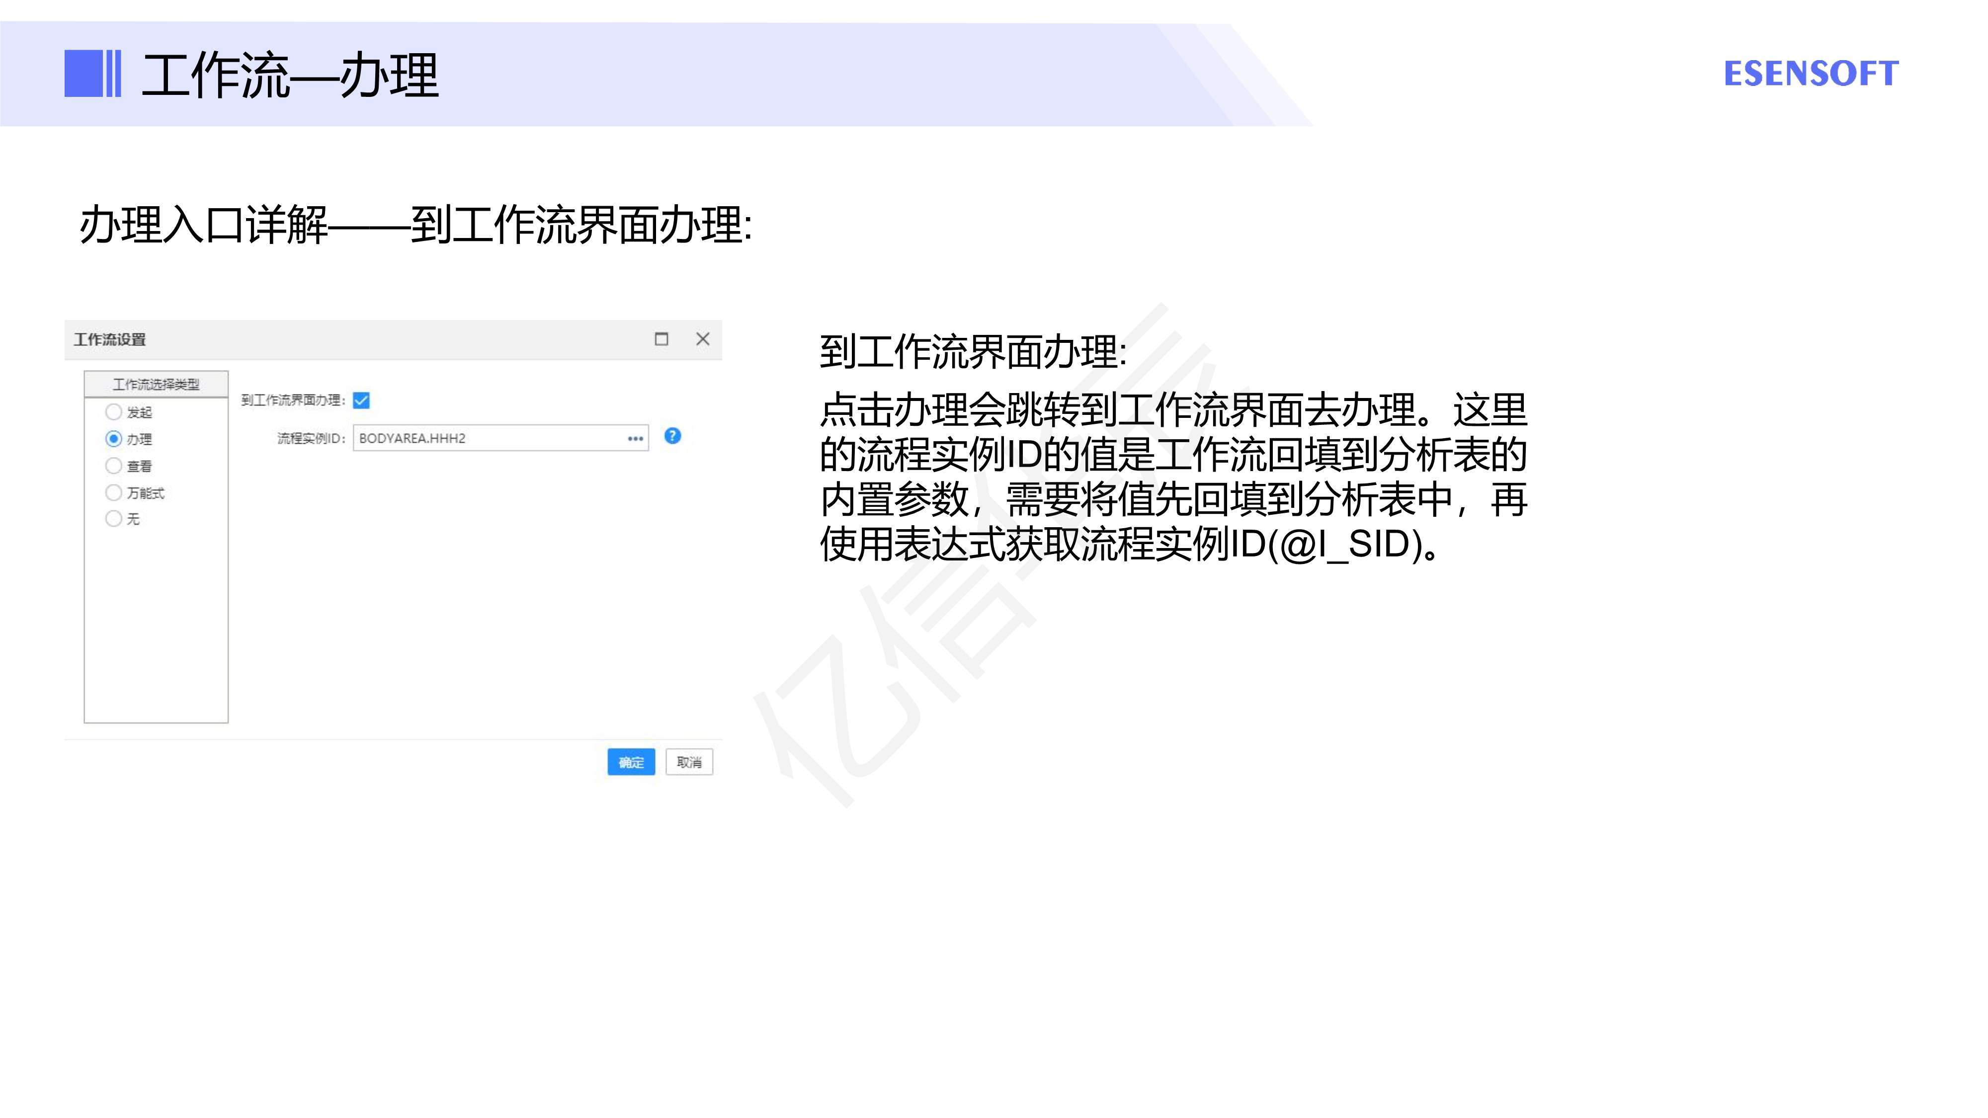Maximize the 工作流设置 dialog
Image resolution: width=1988 pixels, height=1118 pixels.
[x=662, y=339]
